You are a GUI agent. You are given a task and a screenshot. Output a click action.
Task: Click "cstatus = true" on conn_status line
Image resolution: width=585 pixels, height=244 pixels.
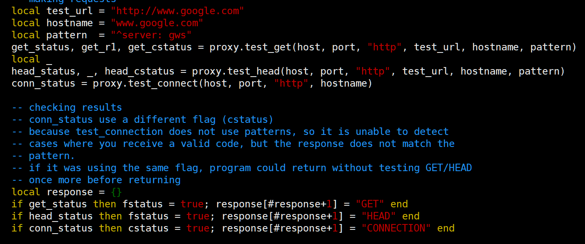pyautogui.click(x=168, y=228)
